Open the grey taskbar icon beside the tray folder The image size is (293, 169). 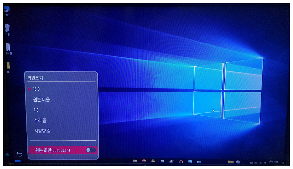[238, 162]
